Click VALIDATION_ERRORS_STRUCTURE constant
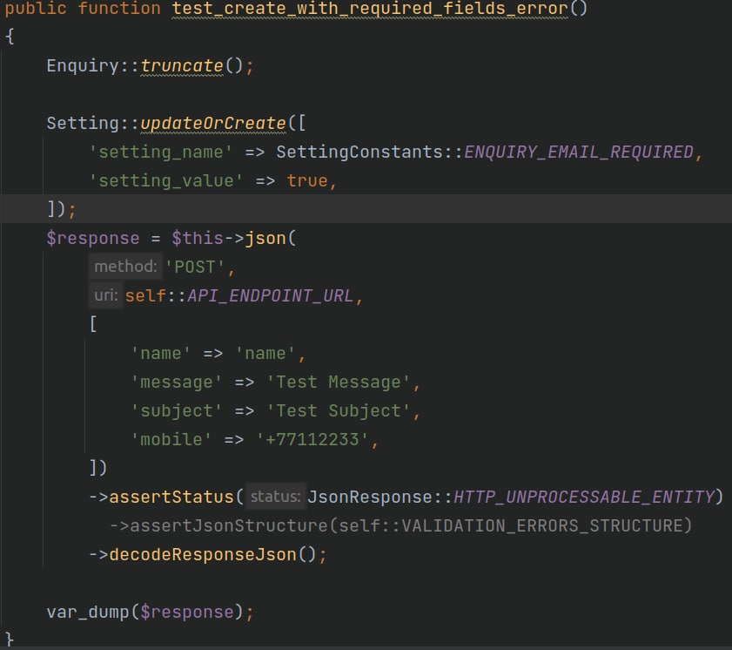732x650 pixels. point(541,525)
